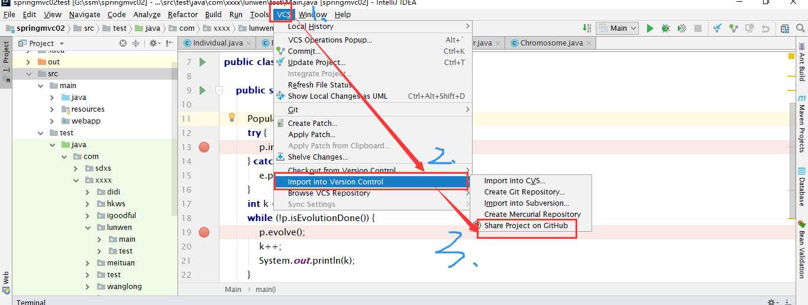Hide the Project panel with hide icon

pyautogui.click(x=169, y=43)
